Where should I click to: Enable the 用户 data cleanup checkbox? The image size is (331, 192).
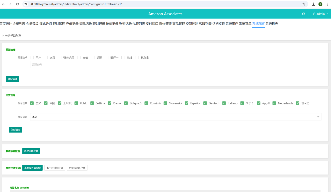[x=32, y=57]
